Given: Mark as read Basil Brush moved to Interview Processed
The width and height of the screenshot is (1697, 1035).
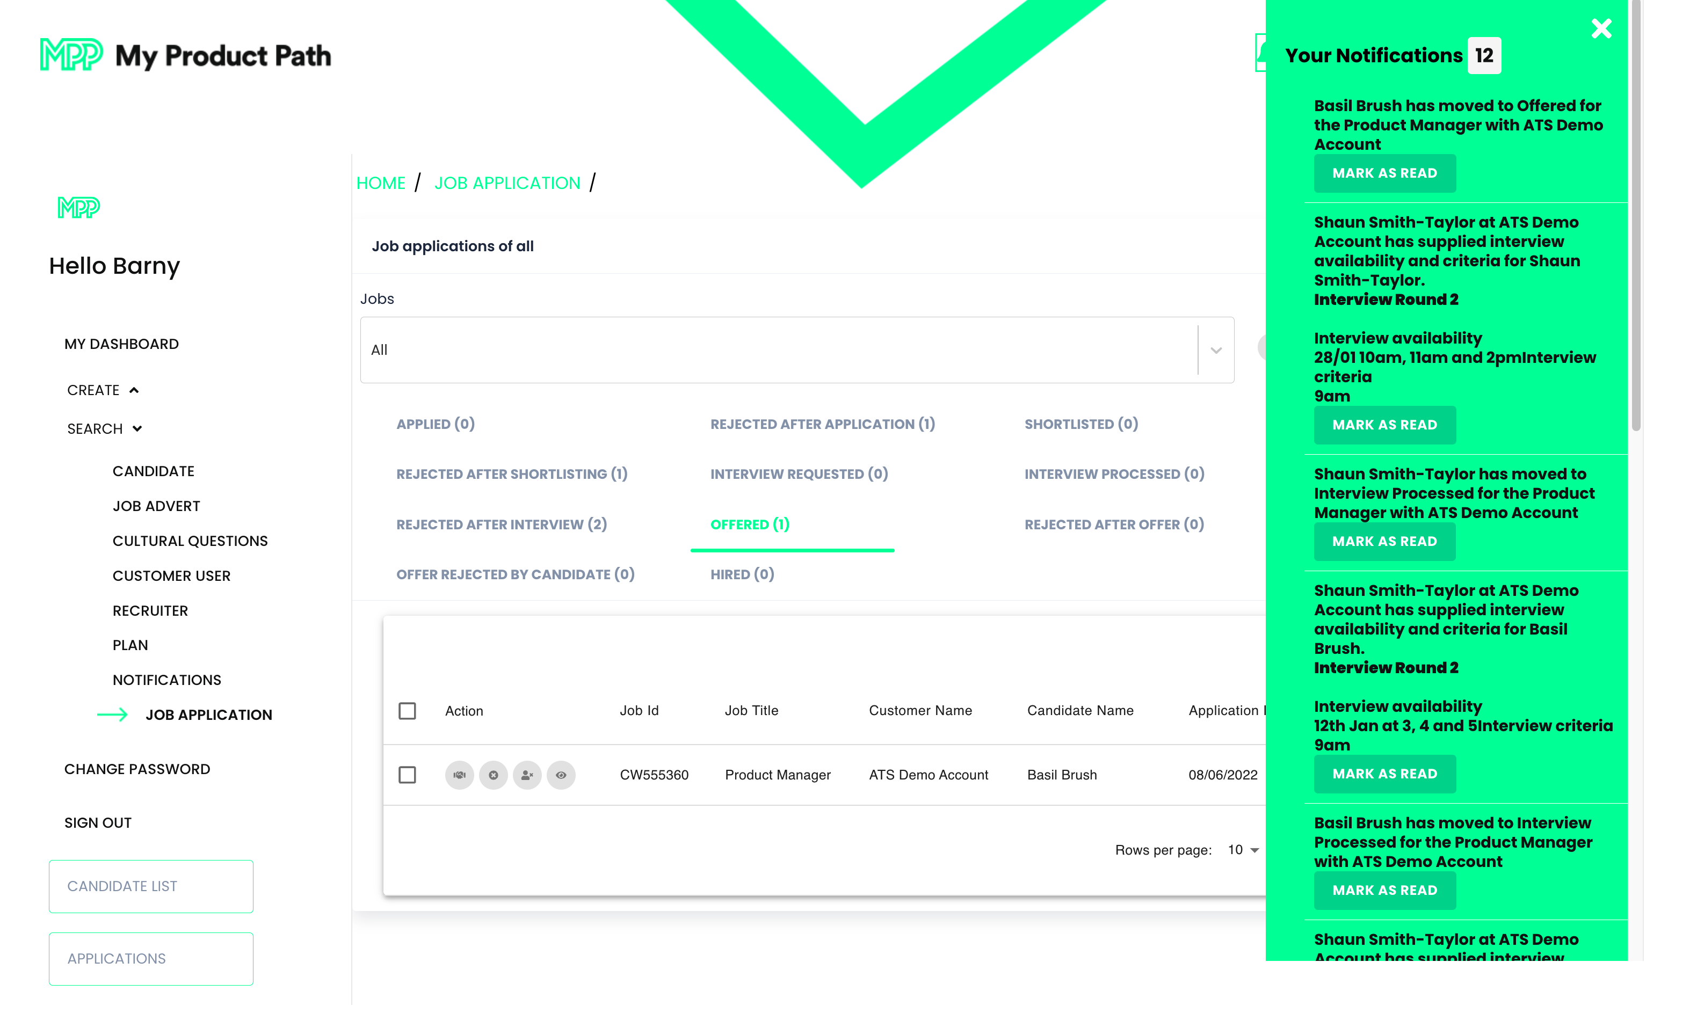Looking at the screenshot, I should coord(1384,891).
